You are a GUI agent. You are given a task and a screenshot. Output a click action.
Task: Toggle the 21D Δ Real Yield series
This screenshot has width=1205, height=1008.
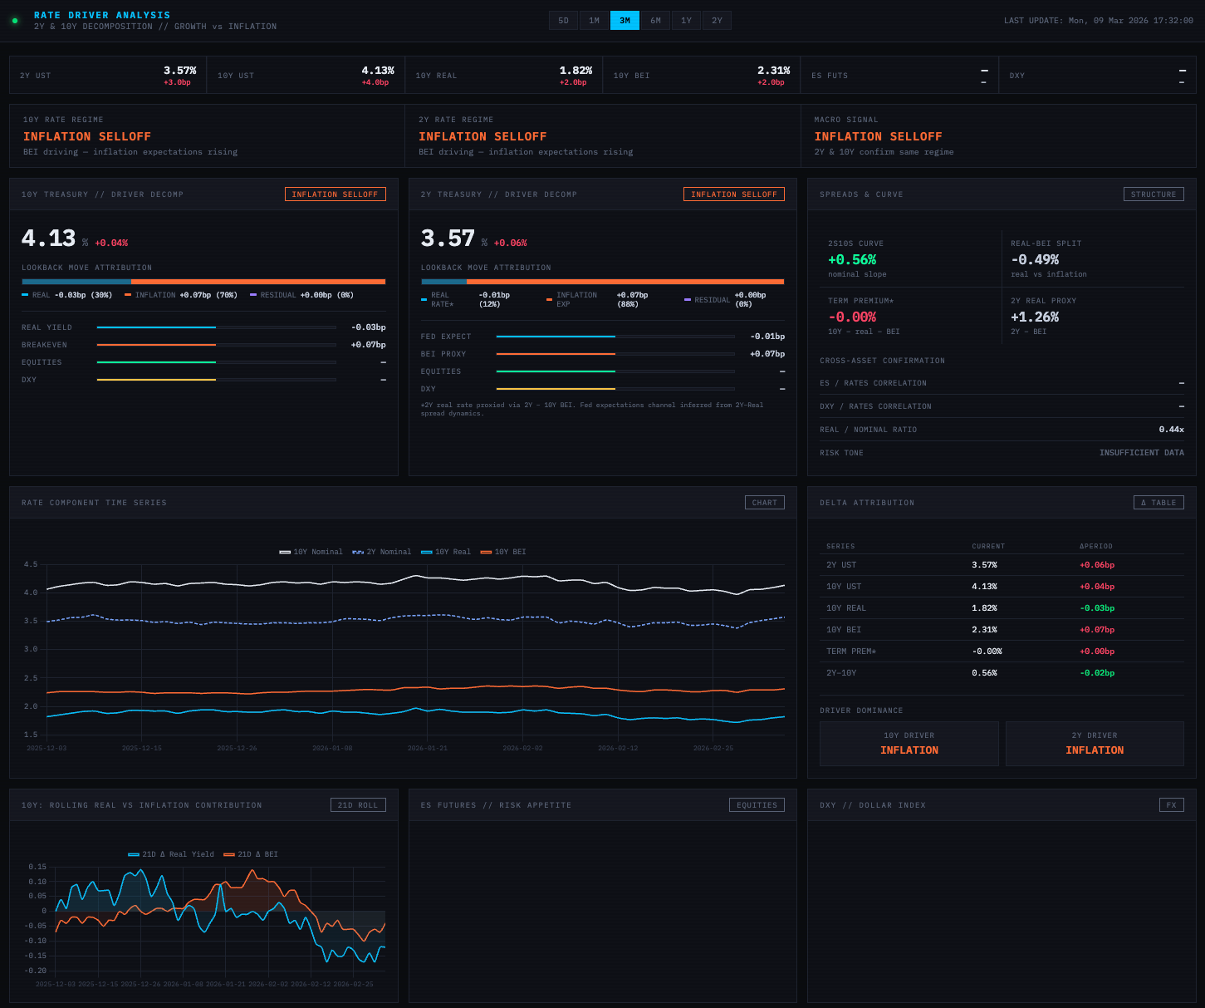pyautogui.click(x=171, y=854)
